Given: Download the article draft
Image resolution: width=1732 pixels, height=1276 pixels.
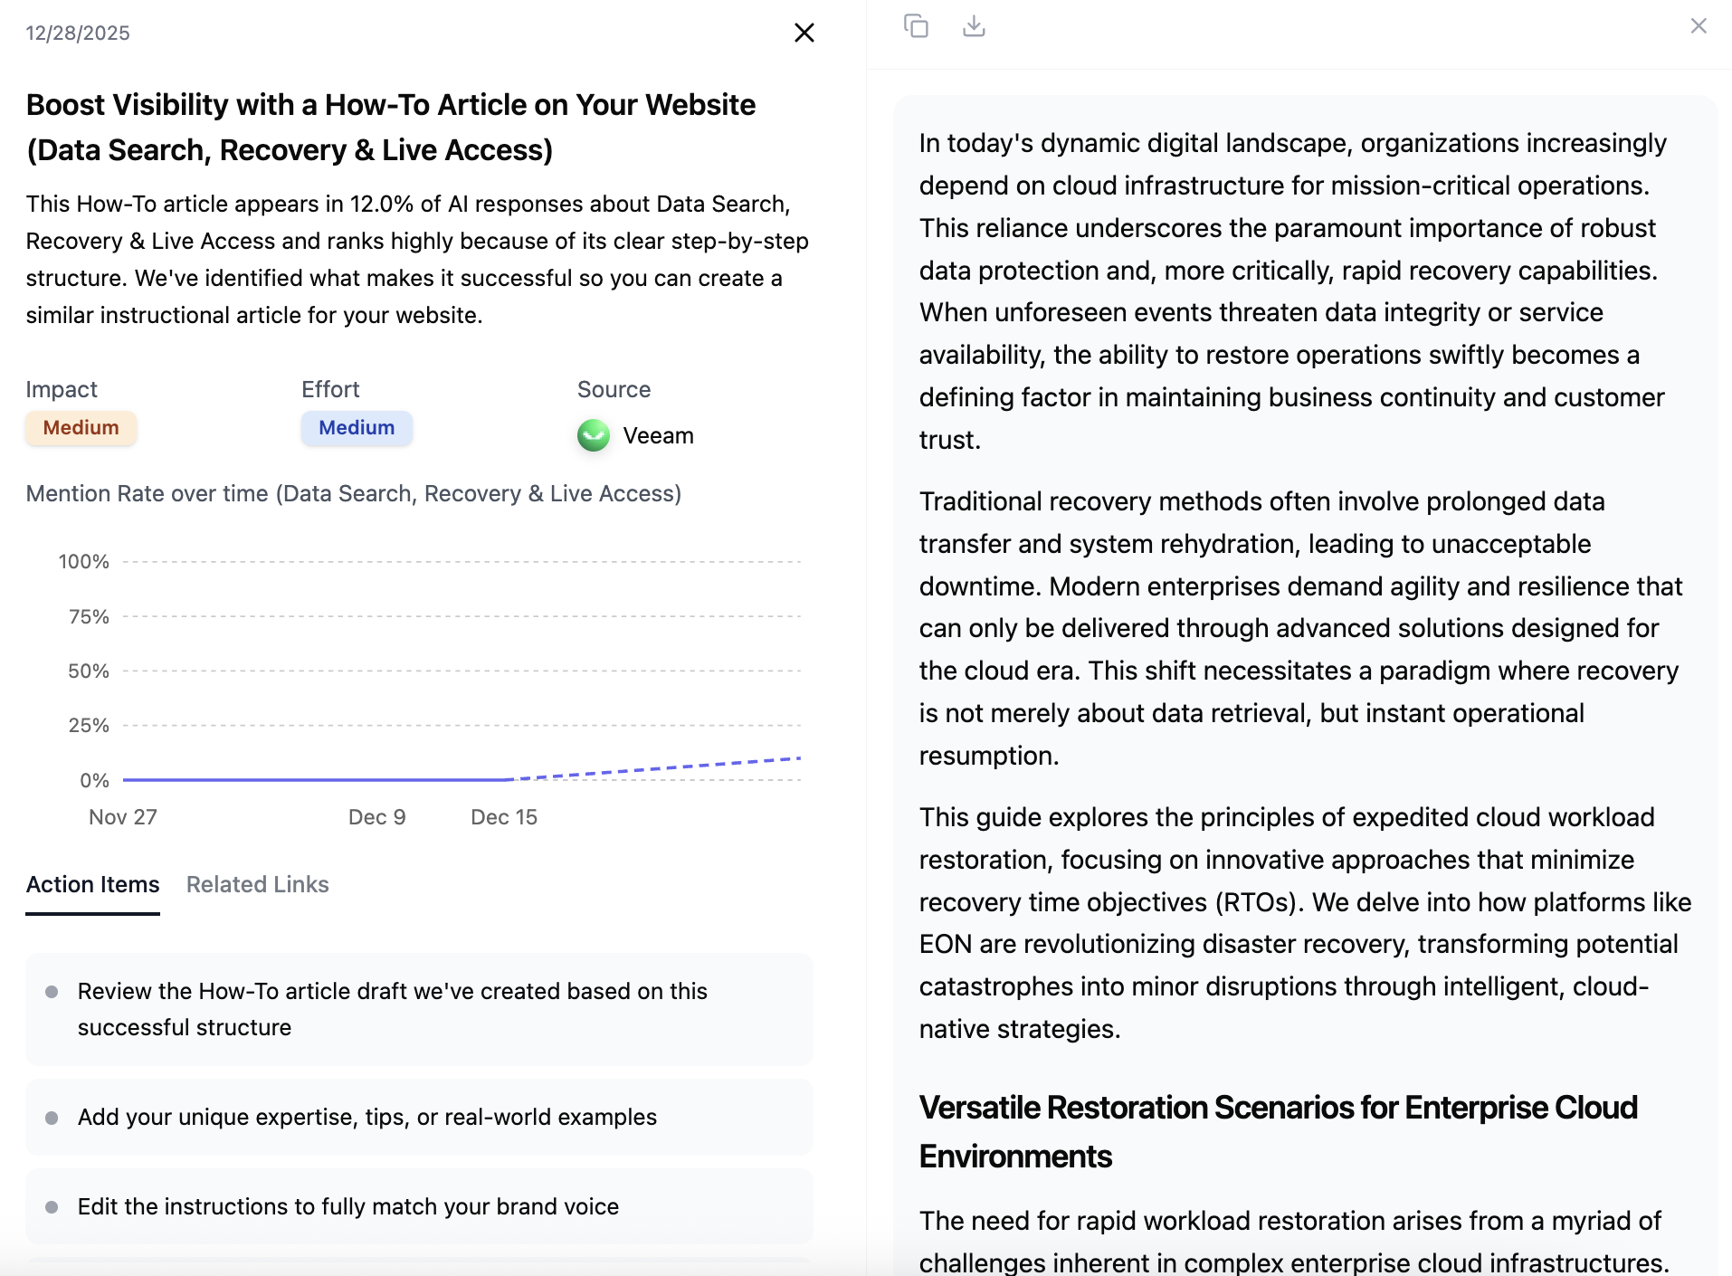Looking at the screenshot, I should tap(975, 27).
